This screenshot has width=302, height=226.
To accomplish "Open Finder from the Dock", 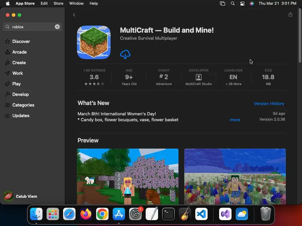I will 36,214.
